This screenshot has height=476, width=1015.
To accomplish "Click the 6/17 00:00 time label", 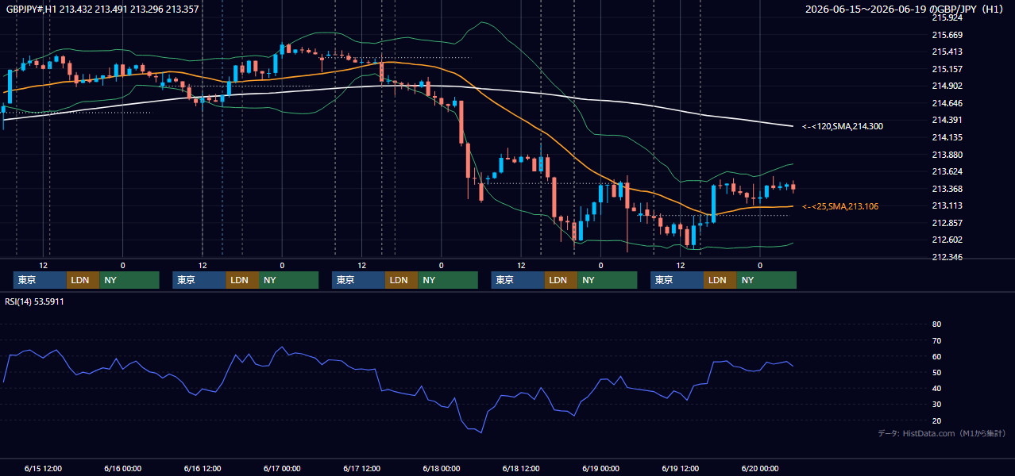I will (x=282, y=469).
